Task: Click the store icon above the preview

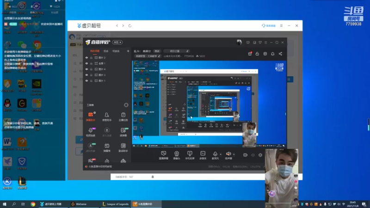Action: 265,54
